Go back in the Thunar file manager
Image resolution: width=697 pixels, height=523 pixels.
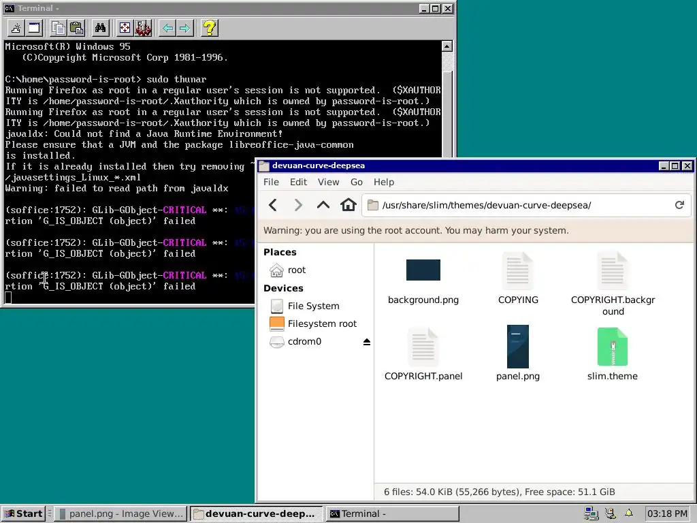coord(273,205)
